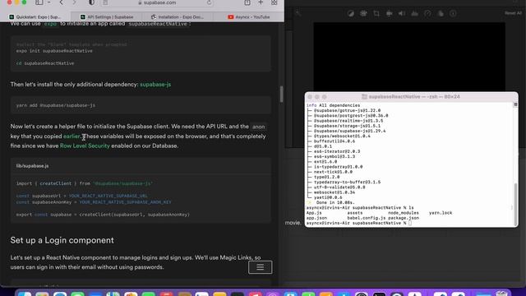
Task: Click "typedarray-to-buffer" line in Terminal
Action: pyautogui.click(x=347, y=182)
